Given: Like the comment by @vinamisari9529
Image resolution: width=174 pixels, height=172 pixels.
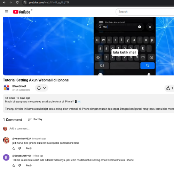Looking at the screenshot, I should (14, 148).
